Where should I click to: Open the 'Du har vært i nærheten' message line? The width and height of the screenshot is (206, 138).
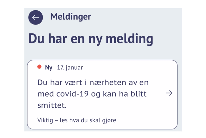coord(93,82)
